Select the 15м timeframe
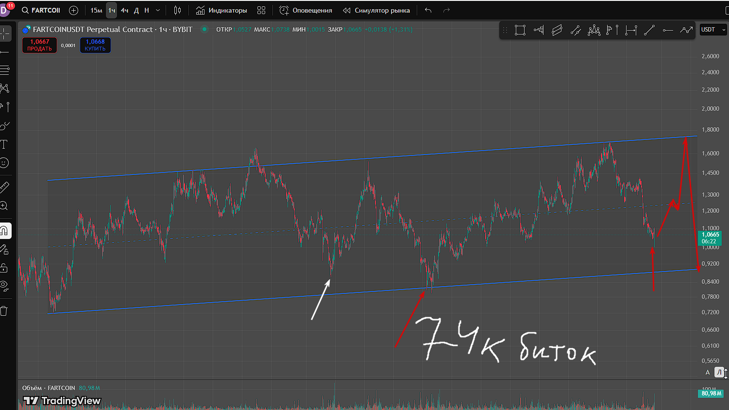Viewport: 729px width, 410px height. click(96, 10)
